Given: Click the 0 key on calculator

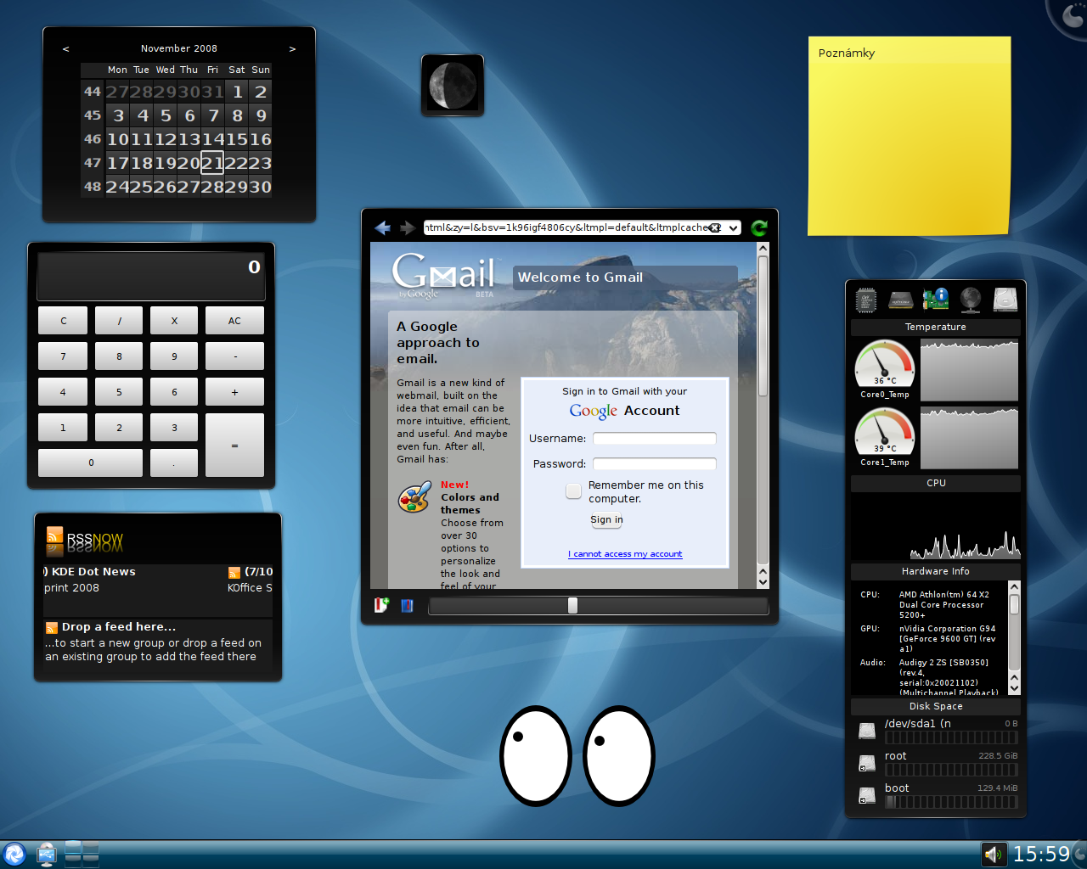Looking at the screenshot, I should [91, 463].
